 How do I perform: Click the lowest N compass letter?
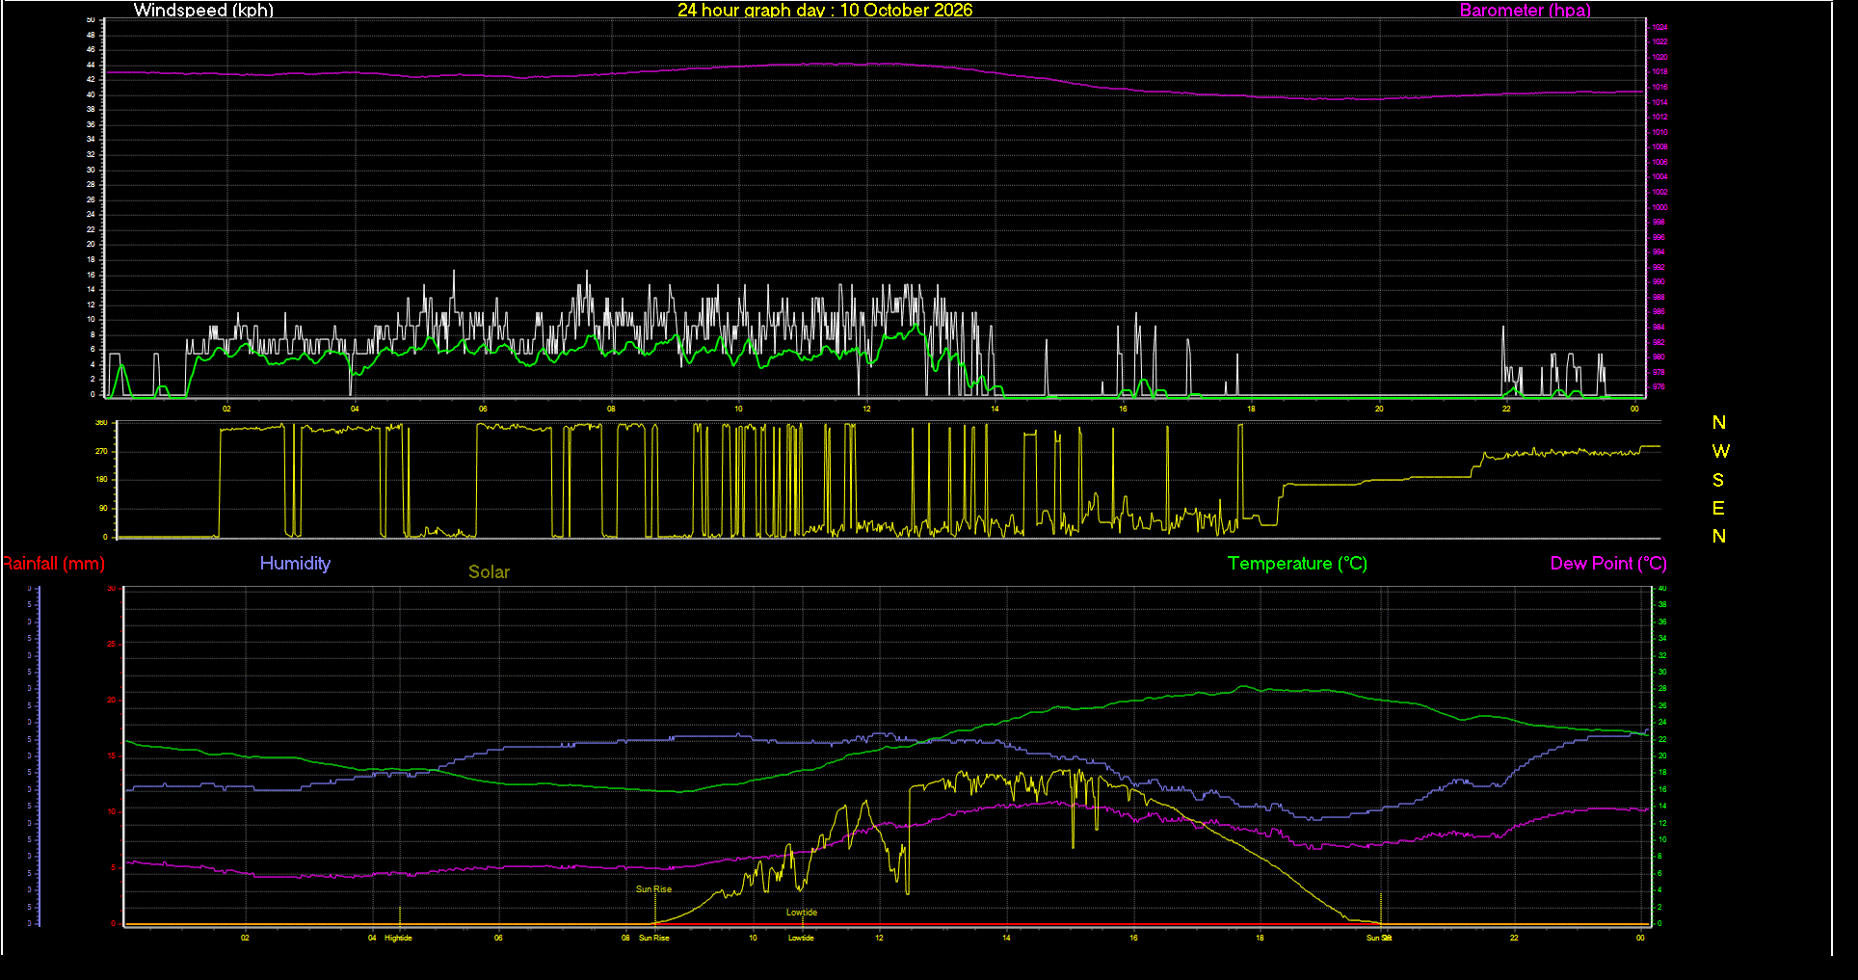click(1718, 536)
